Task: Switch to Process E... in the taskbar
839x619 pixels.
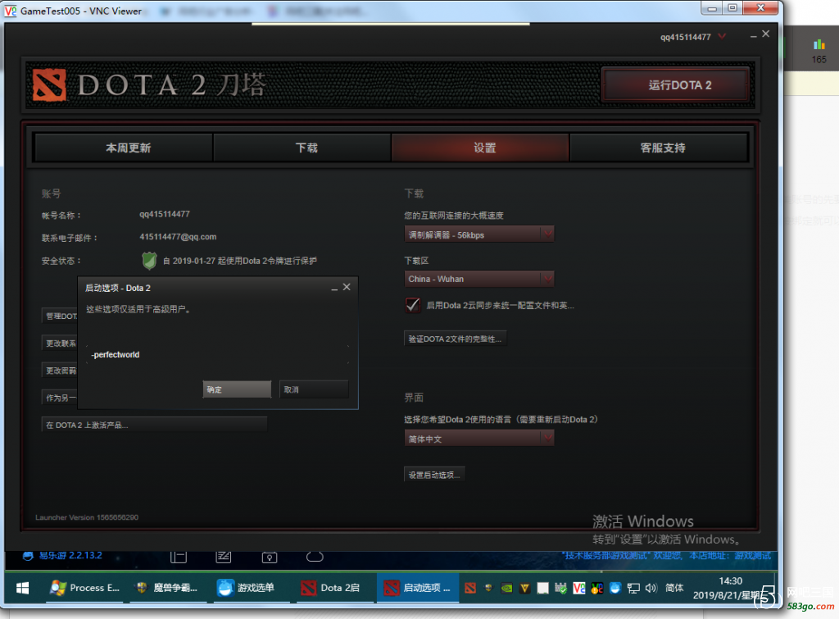Action: tap(84, 588)
